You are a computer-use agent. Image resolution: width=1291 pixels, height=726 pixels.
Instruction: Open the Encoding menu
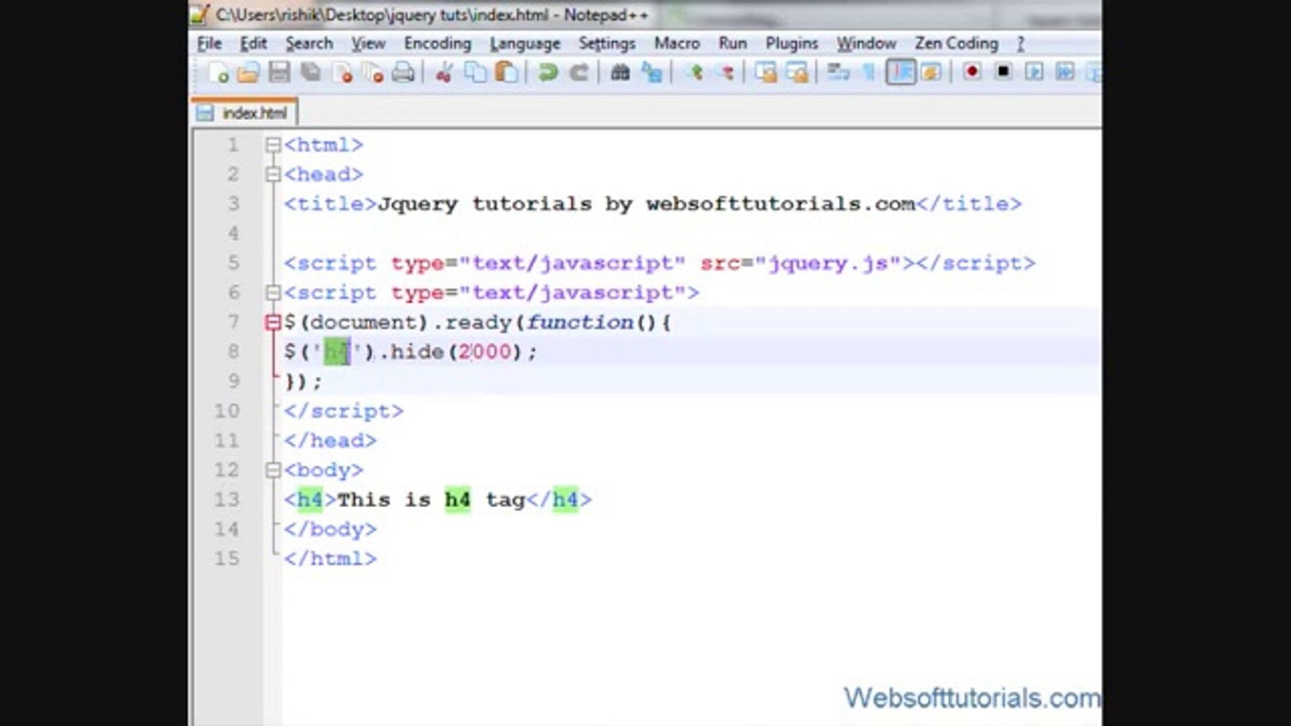click(x=438, y=44)
